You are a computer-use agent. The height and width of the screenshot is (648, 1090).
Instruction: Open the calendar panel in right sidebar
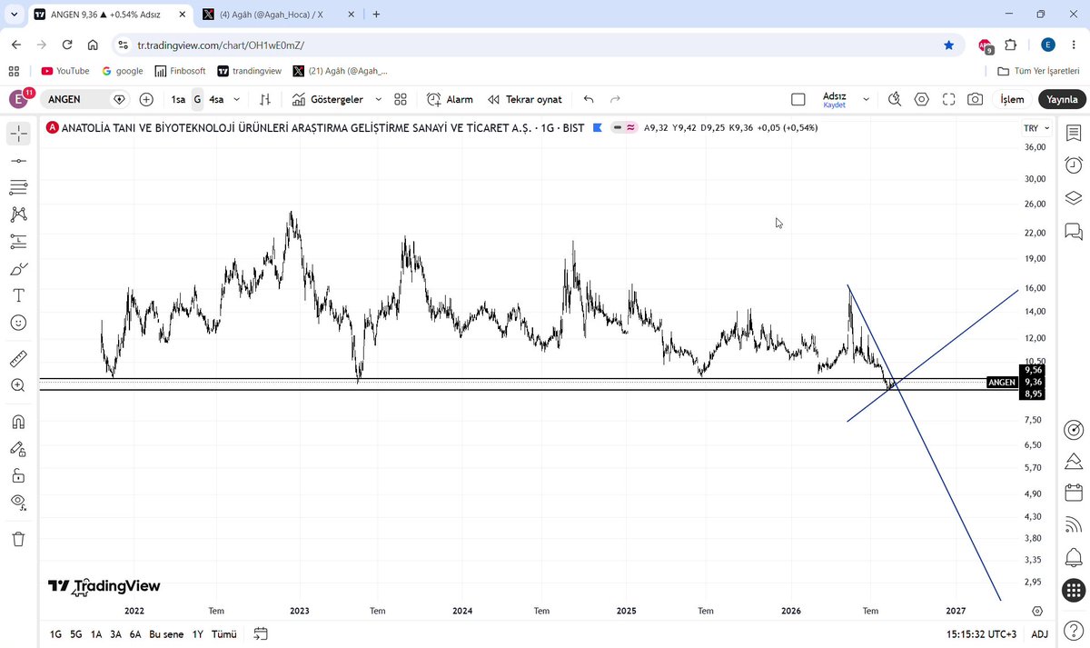[1073, 493]
